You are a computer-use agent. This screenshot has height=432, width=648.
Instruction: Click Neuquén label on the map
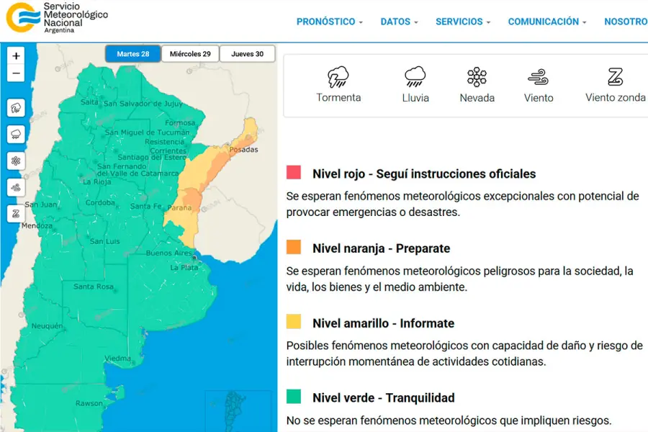point(47,325)
